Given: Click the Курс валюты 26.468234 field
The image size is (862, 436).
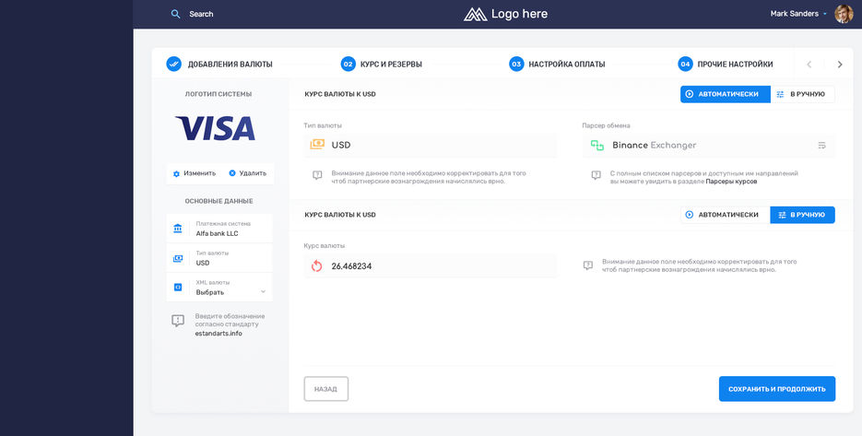Looking at the screenshot, I should click(430, 266).
